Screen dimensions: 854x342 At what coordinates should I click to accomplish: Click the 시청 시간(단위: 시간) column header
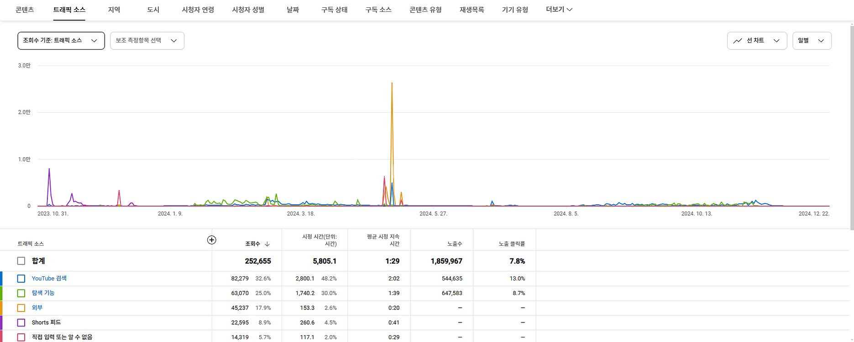pos(320,240)
